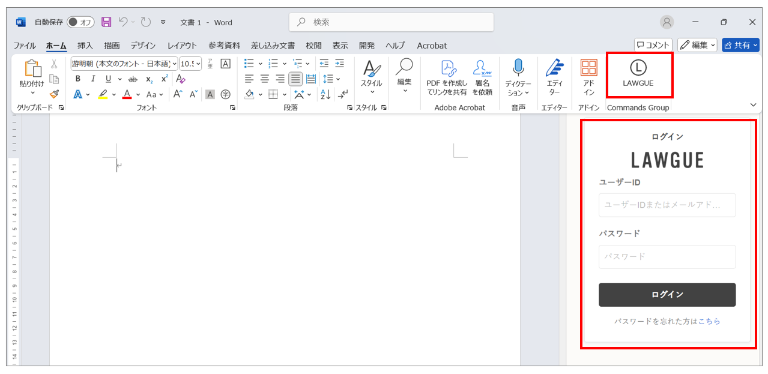Click the Save floppy disk icon
768x374 pixels.
[x=106, y=22]
